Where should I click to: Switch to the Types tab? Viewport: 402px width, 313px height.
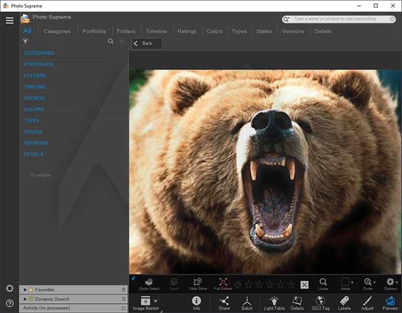coord(239,31)
